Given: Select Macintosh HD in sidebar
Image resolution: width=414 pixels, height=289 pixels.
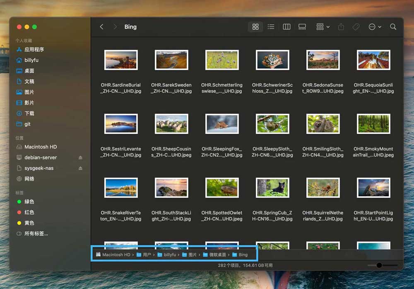Looking at the screenshot, I should click(x=40, y=147).
